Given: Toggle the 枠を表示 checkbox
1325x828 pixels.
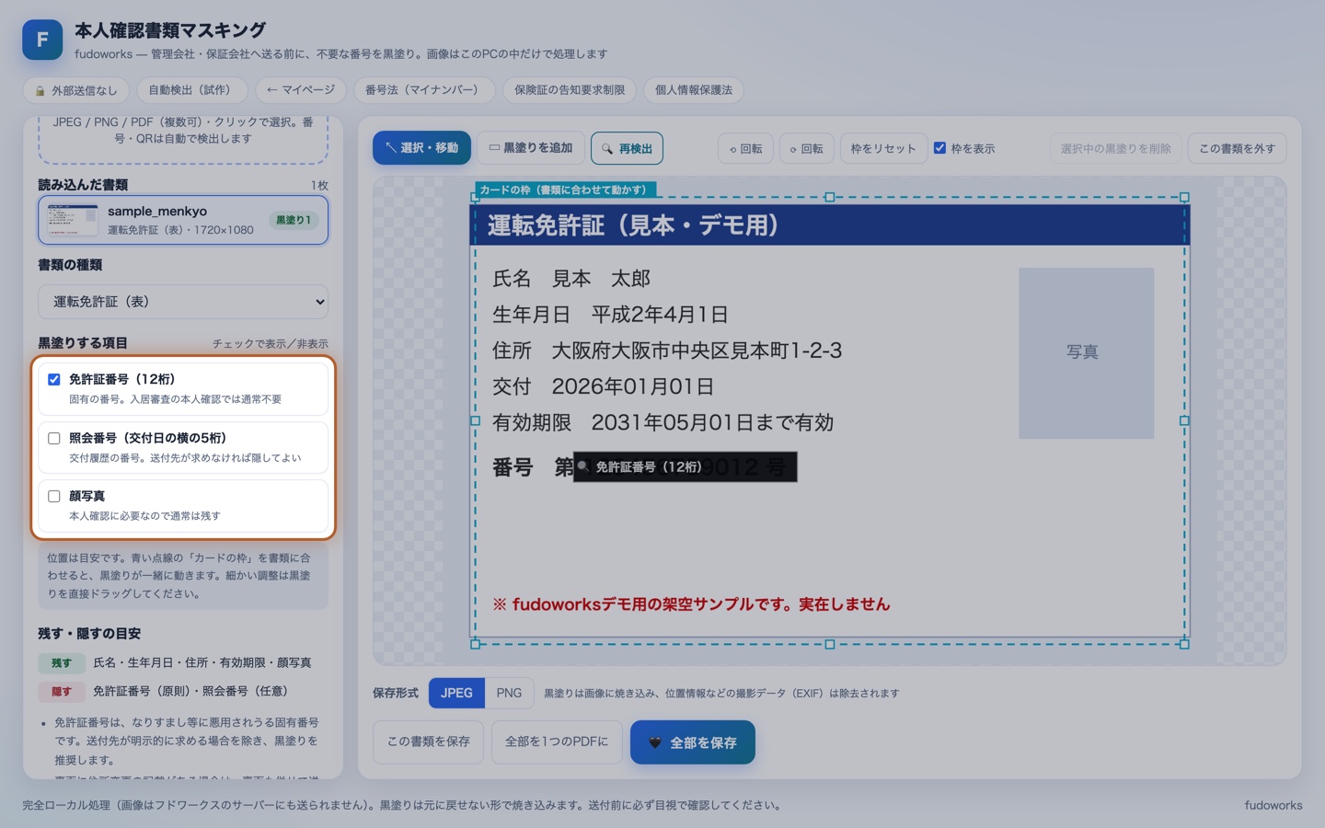Looking at the screenshot, I should pyautogui.click(x=939, y=147).
